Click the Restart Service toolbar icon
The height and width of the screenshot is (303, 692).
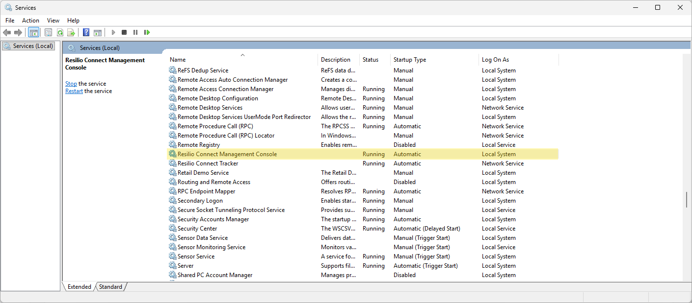tap(147, 32)
